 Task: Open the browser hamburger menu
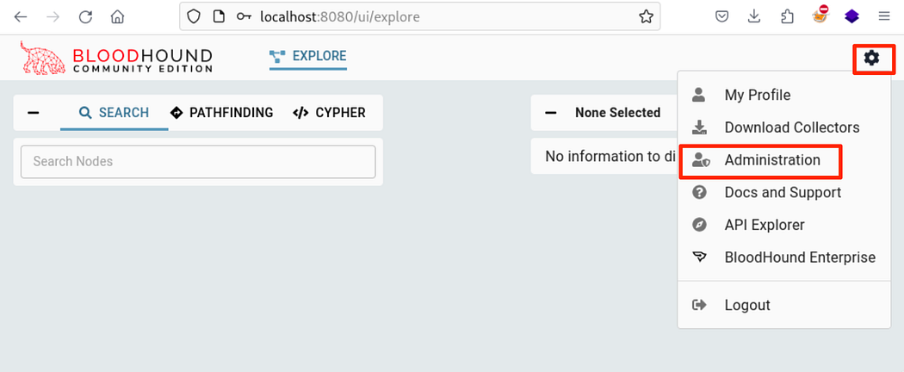tap(884, 16)
